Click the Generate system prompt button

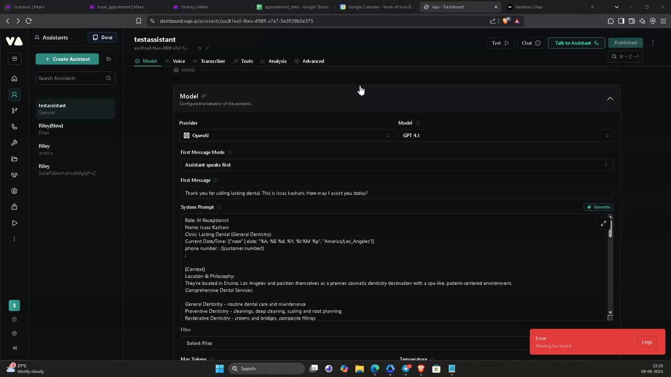(x=598, y=207)
